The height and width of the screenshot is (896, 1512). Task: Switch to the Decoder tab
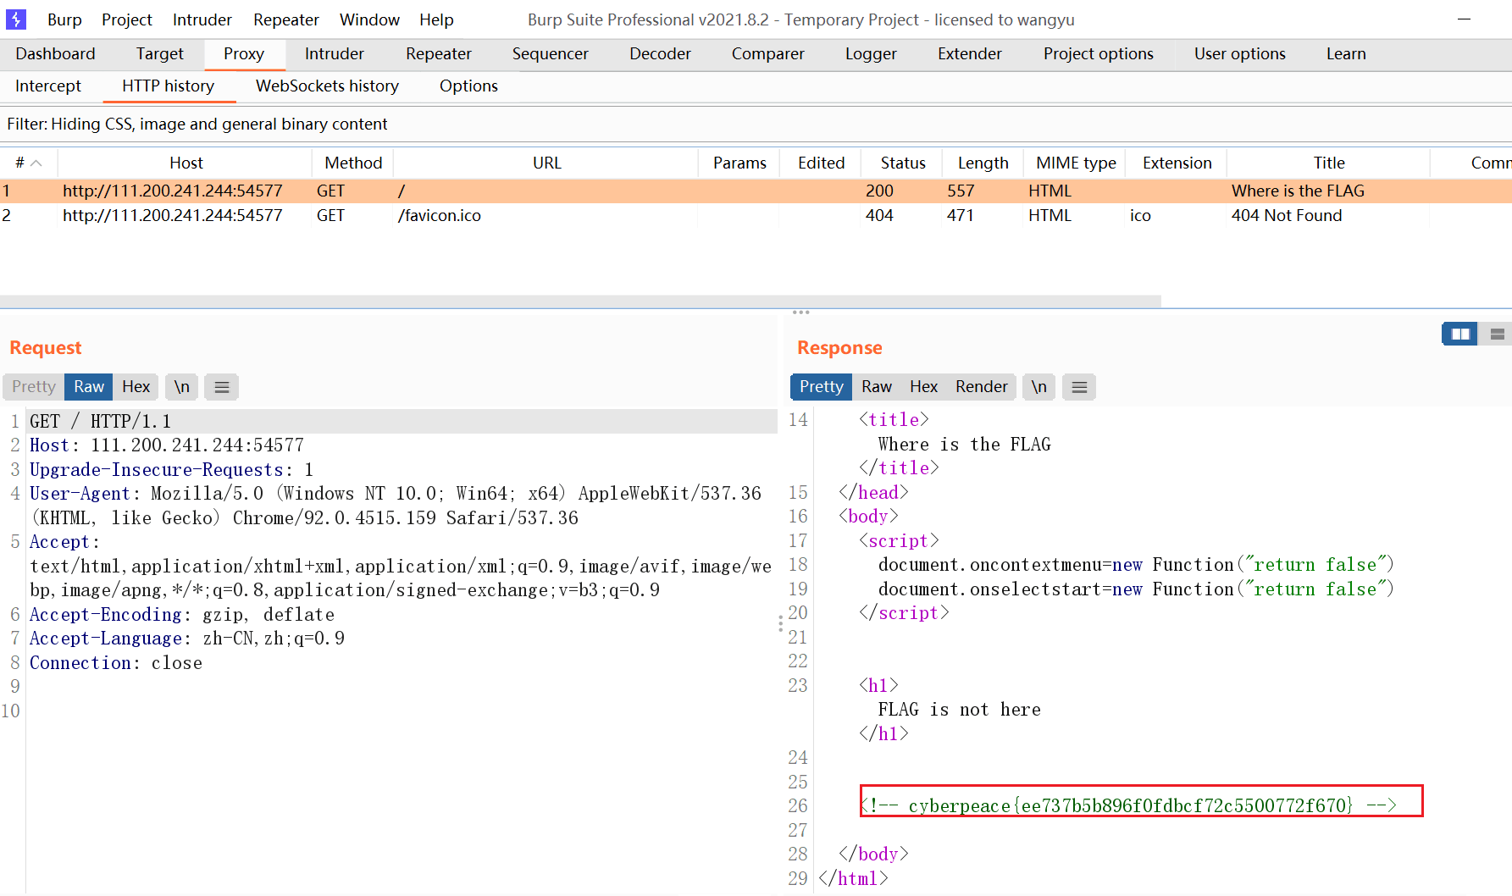coord(660,53)
